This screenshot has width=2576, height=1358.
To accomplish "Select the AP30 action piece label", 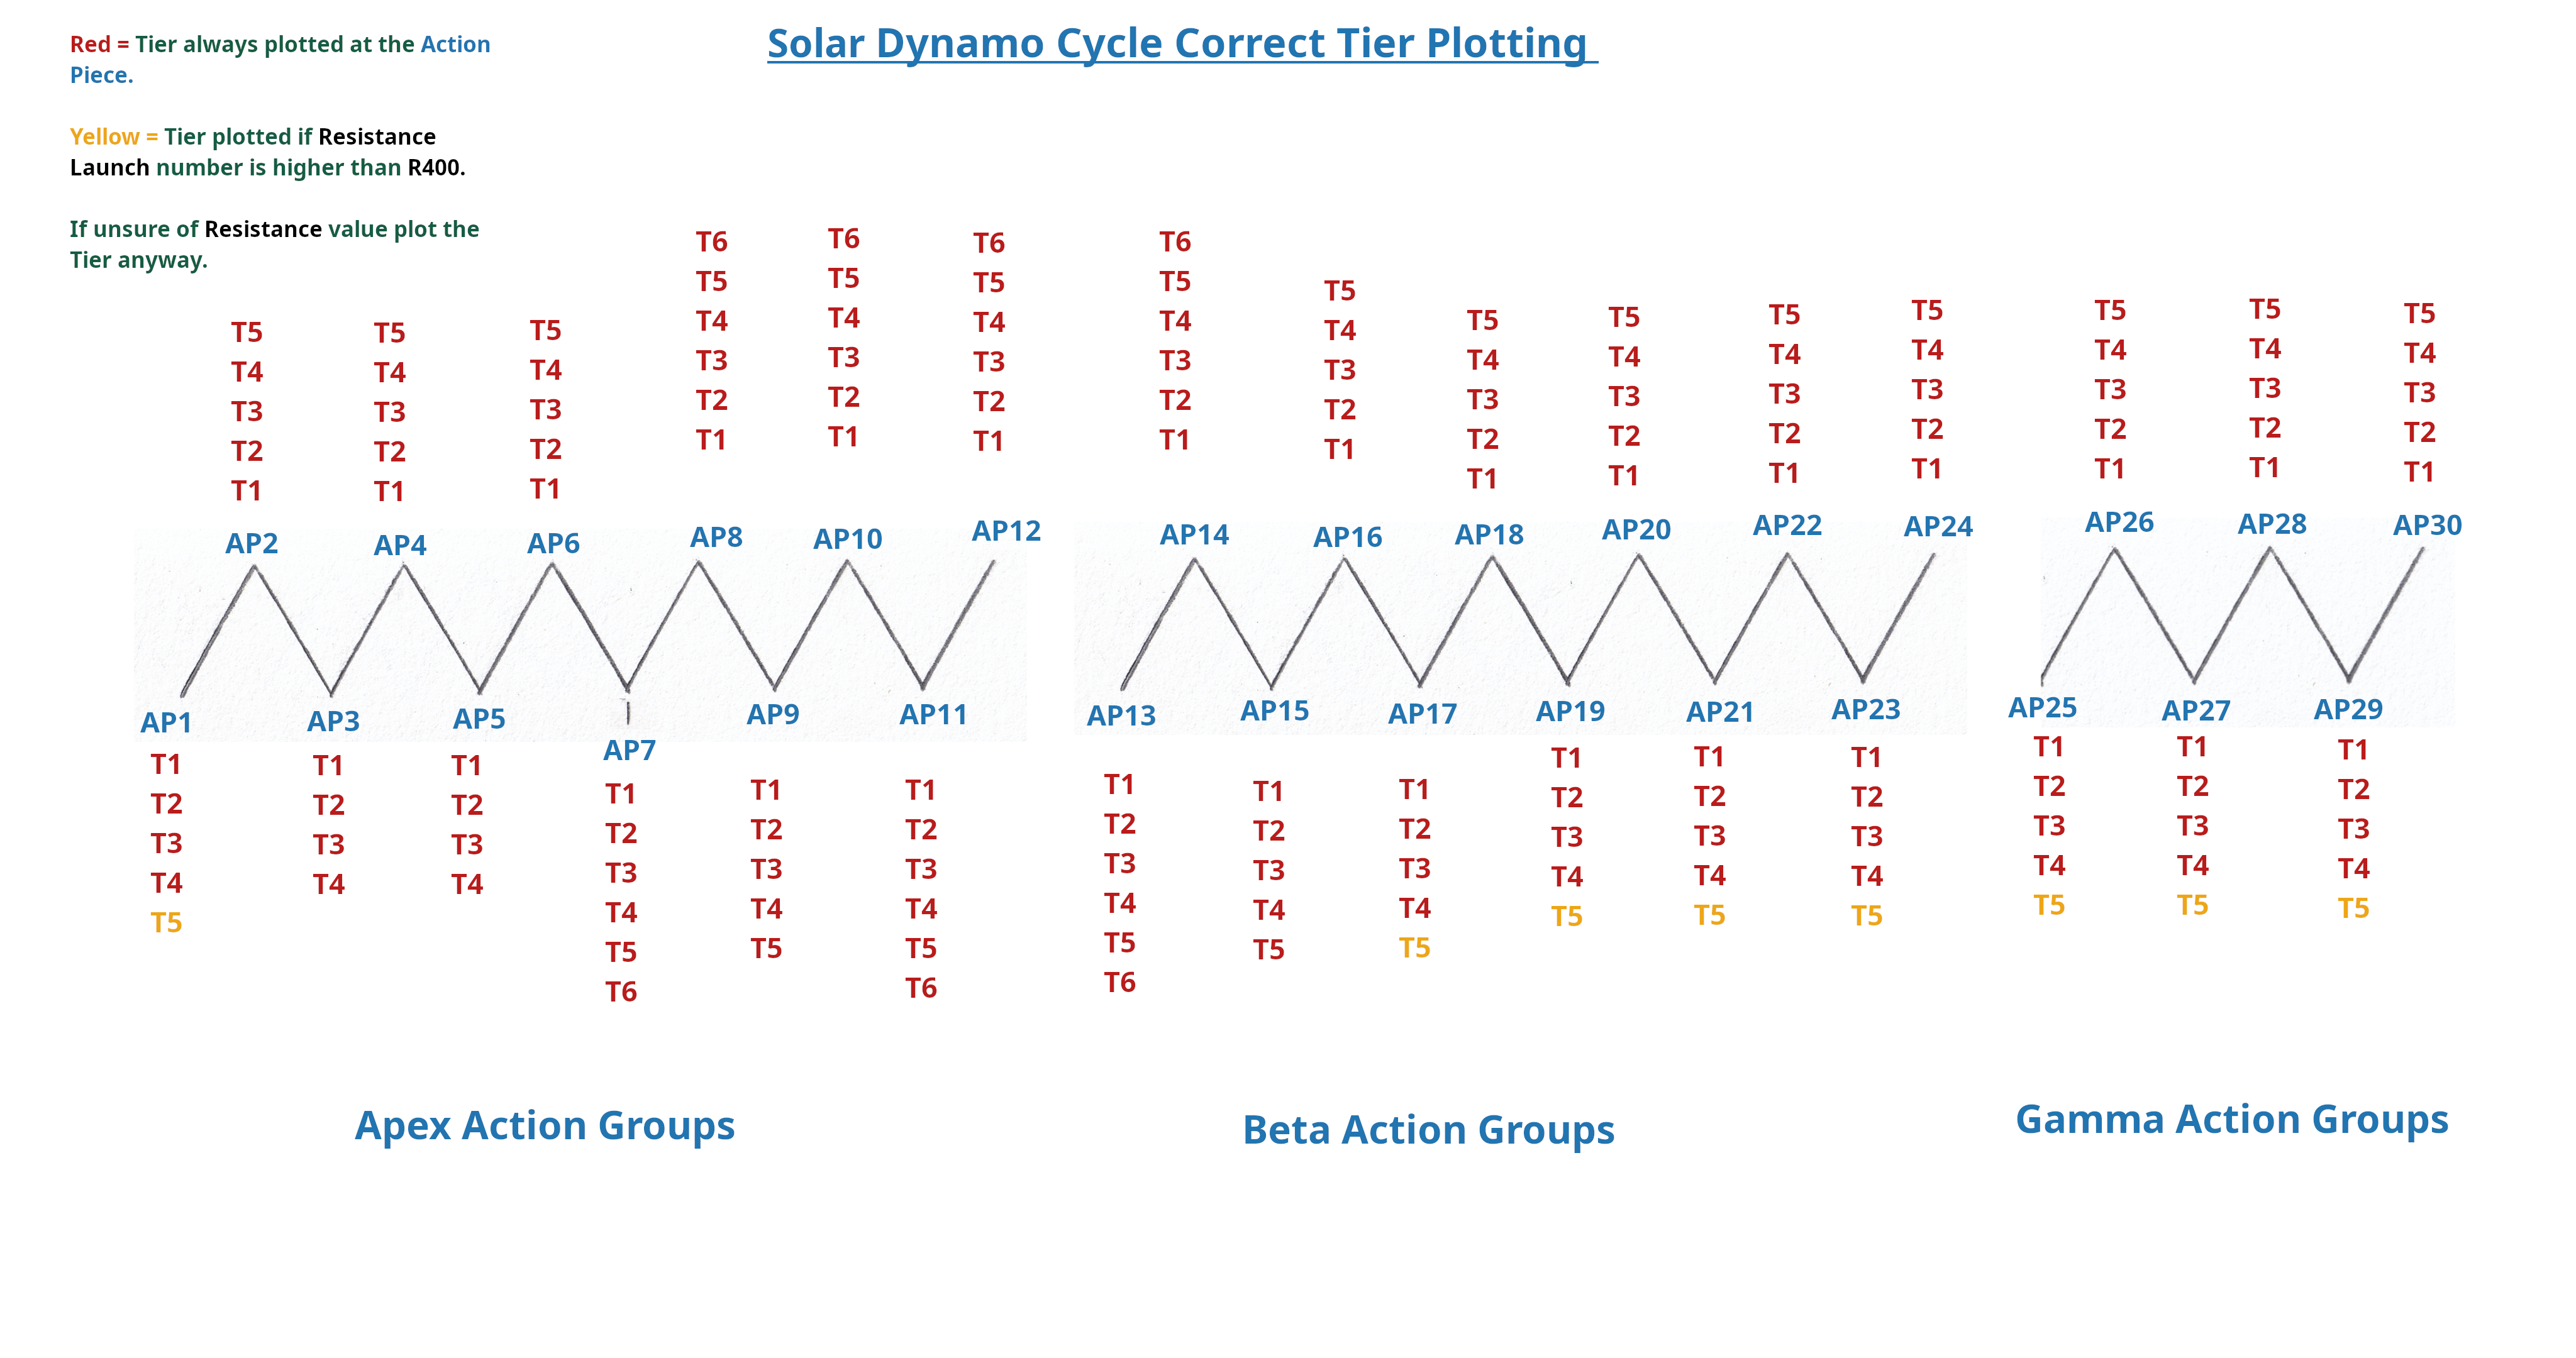I will pyautogui.click(x=2428, y=525).
